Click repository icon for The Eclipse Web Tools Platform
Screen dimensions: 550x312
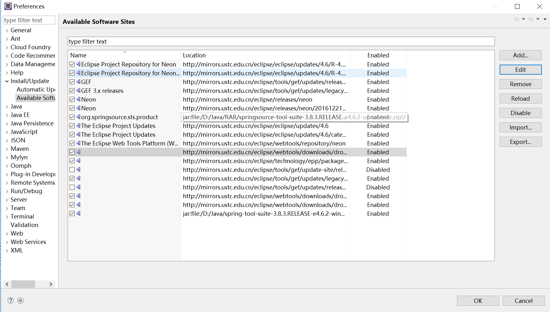78,143
